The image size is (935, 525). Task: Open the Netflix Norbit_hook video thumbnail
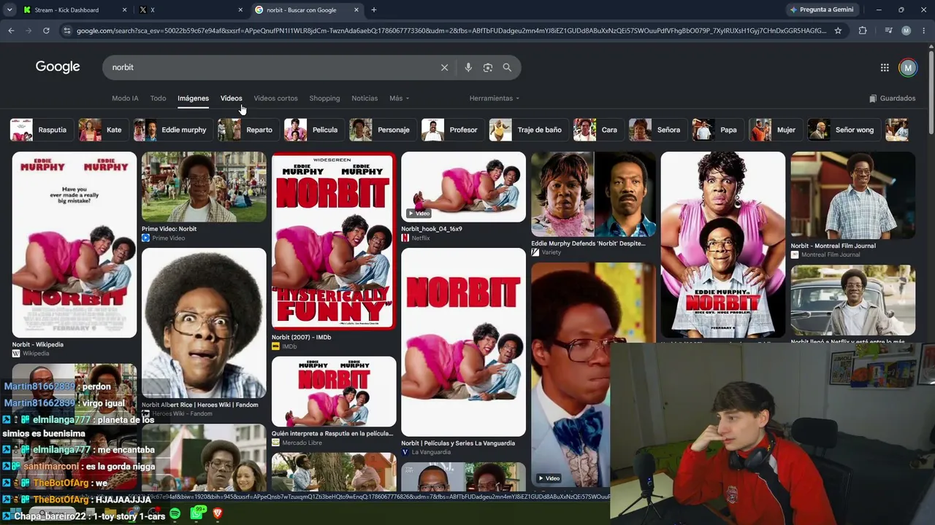[463, 187]
